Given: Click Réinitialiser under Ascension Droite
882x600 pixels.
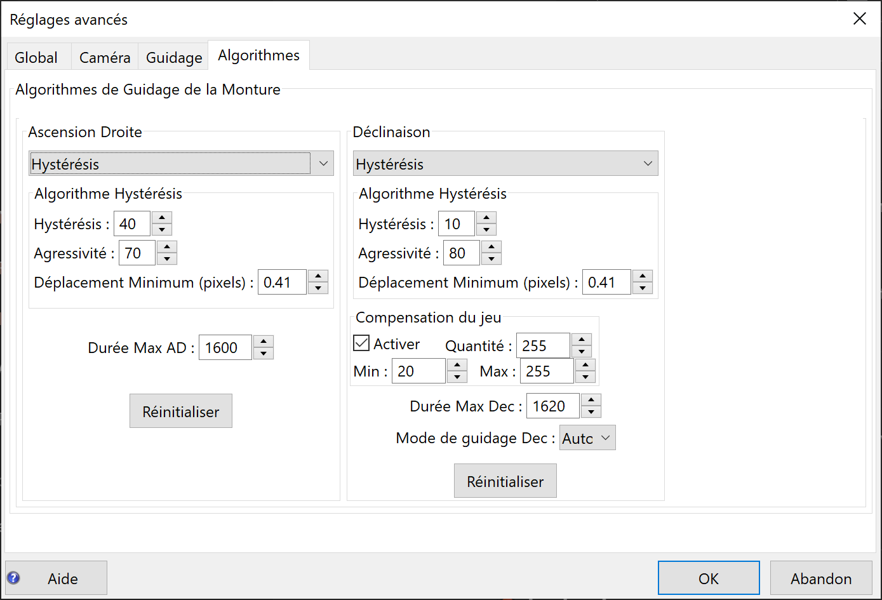Looking at the screenshot, I should [x=181, y=411].
